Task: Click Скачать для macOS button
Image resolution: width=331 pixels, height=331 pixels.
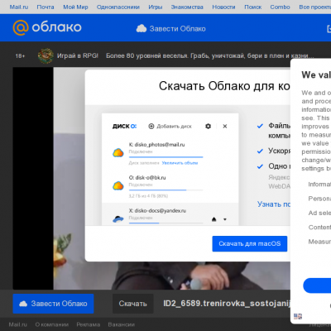Action: click(x=250, y=243)
